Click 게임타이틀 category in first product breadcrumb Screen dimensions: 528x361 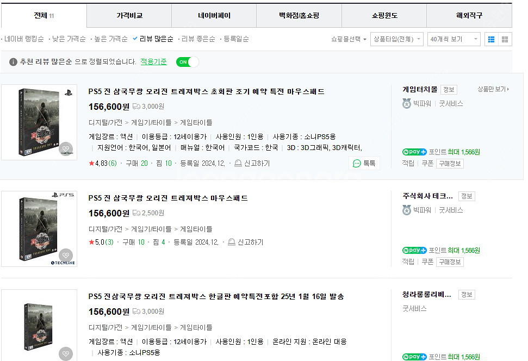196,122
